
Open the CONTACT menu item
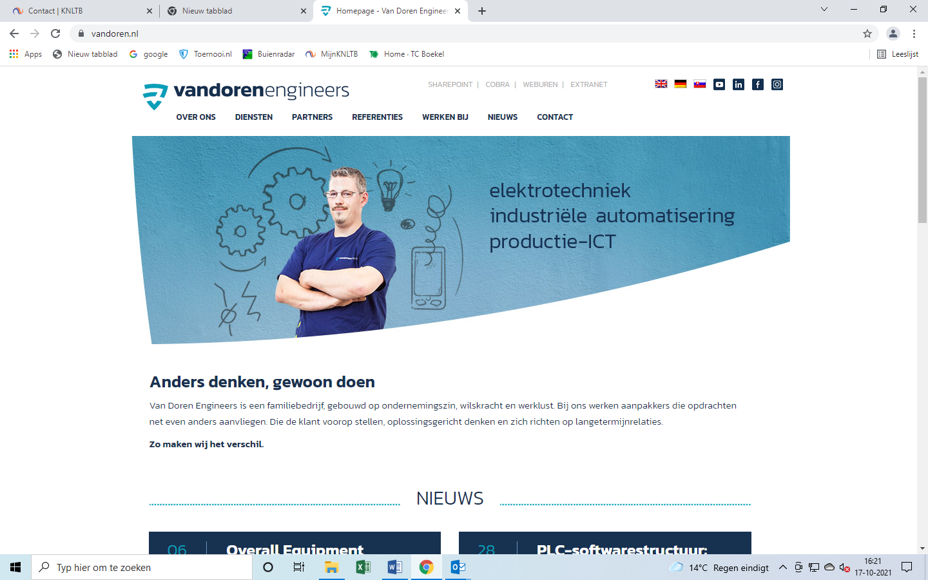pyautogui.click(x=555, y=117)
